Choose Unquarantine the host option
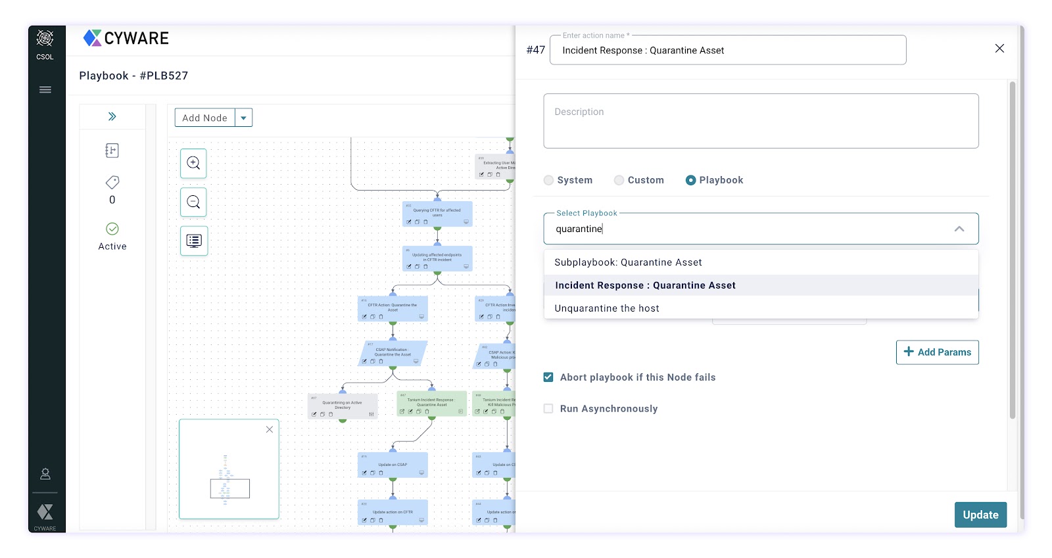Viewport: 1052px width, 558px height. 761,308
